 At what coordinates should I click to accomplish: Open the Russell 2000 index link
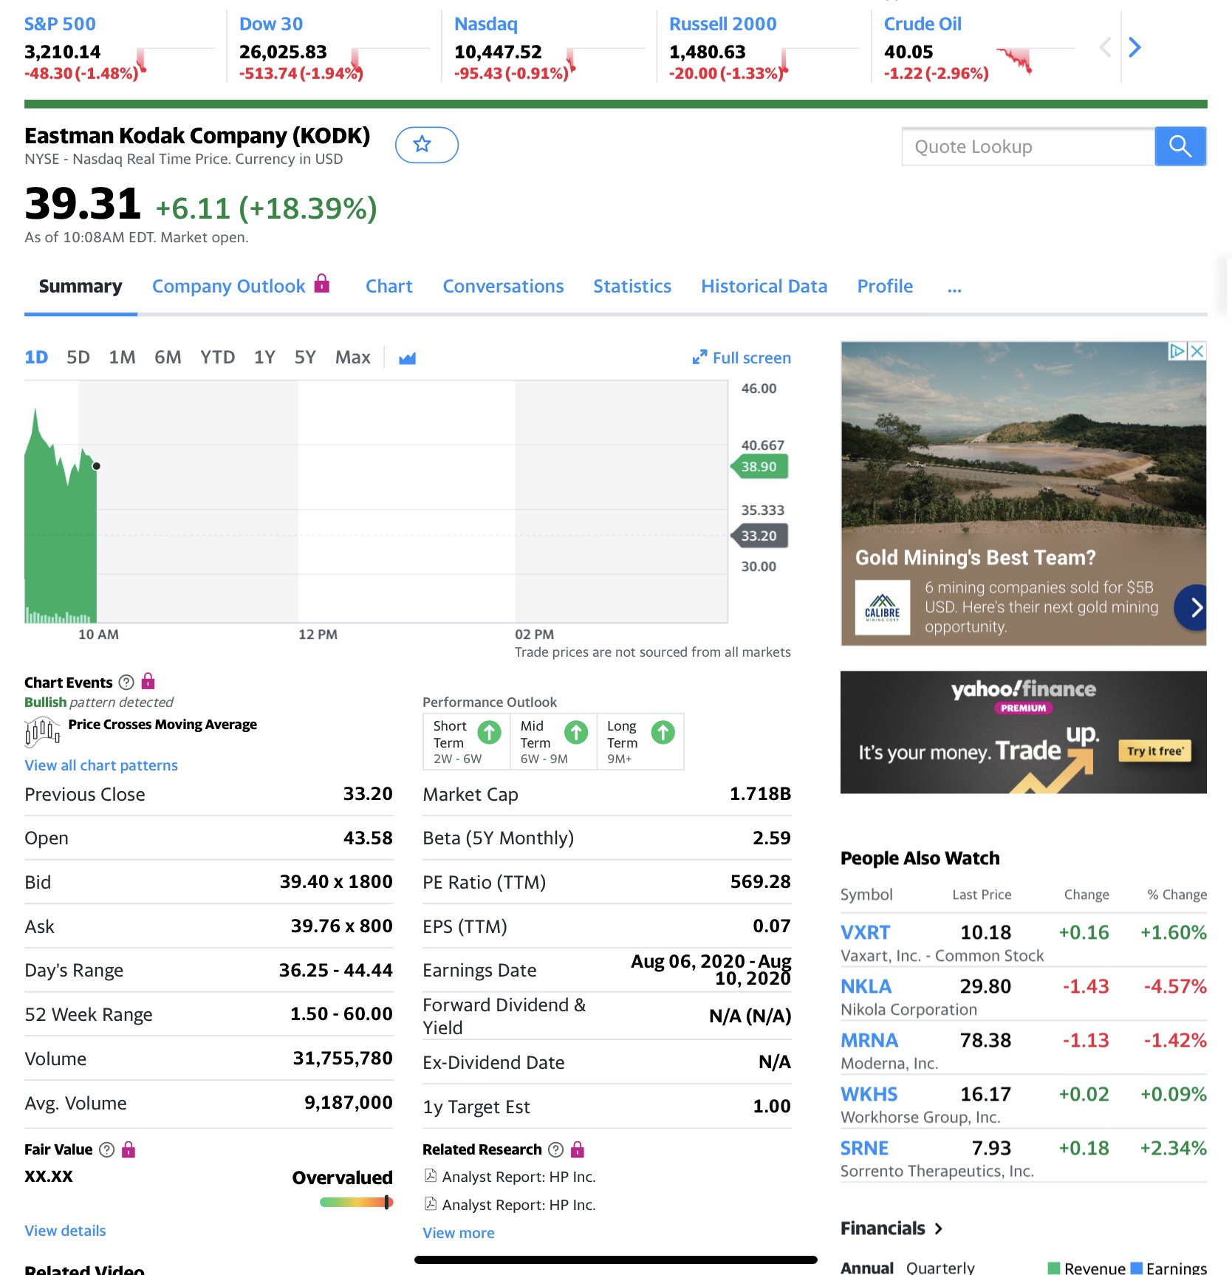pyautogui.click(x=723, y=24)
